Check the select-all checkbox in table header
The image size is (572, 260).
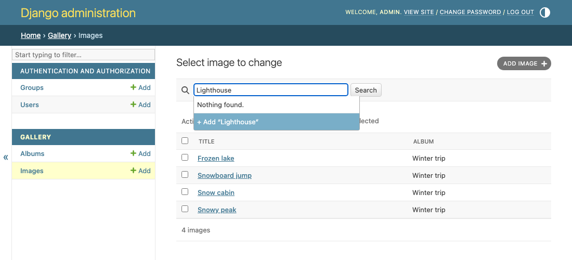coord(185,141)
